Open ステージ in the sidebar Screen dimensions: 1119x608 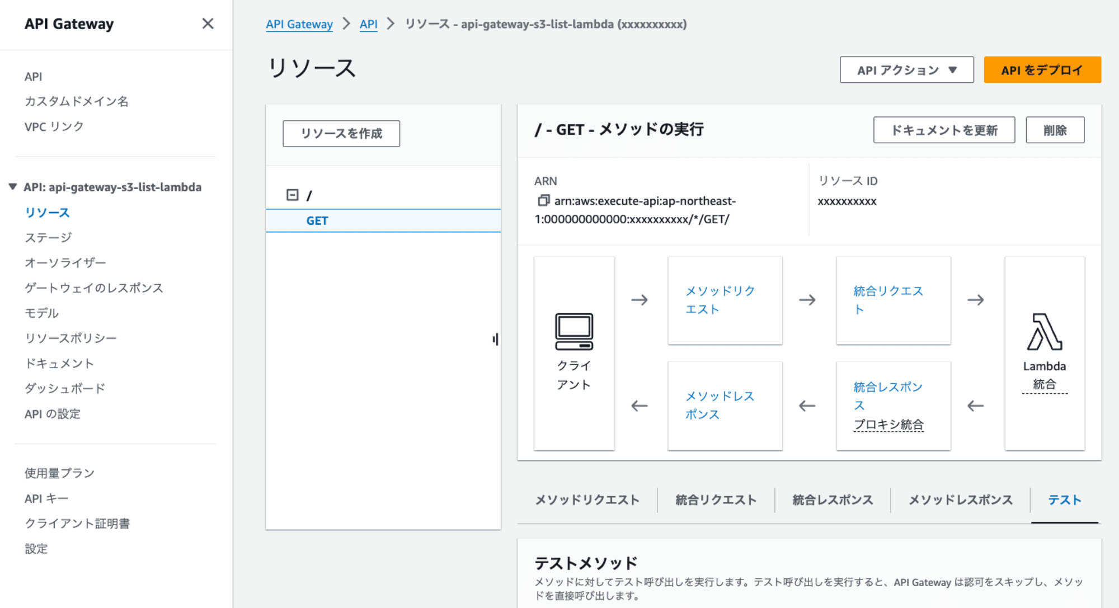pyautogui.click(x=48, y=238)
